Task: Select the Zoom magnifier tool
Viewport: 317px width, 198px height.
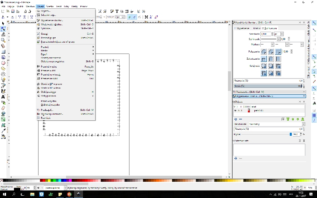Action: click(3, 40)
